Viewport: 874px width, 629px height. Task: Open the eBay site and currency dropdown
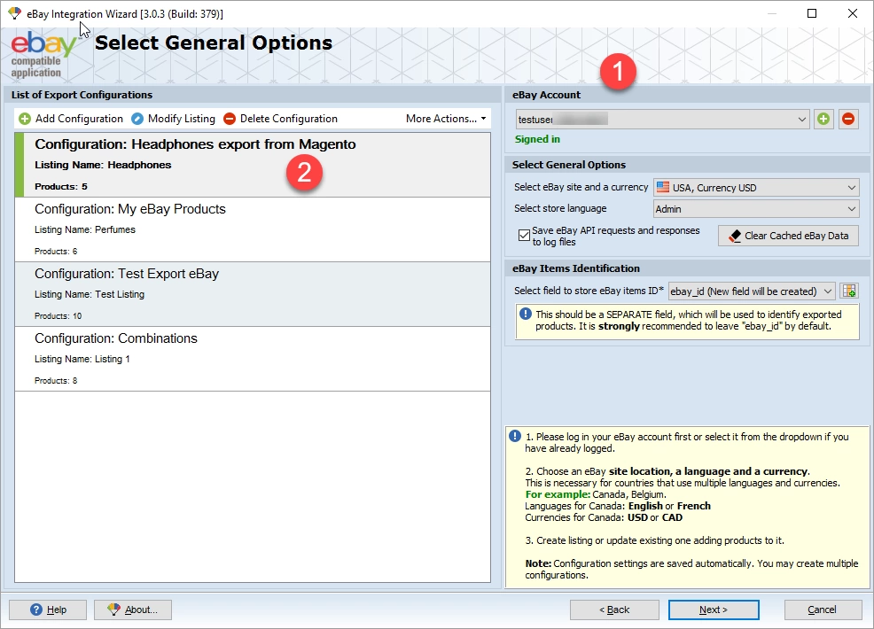point(756,187)
